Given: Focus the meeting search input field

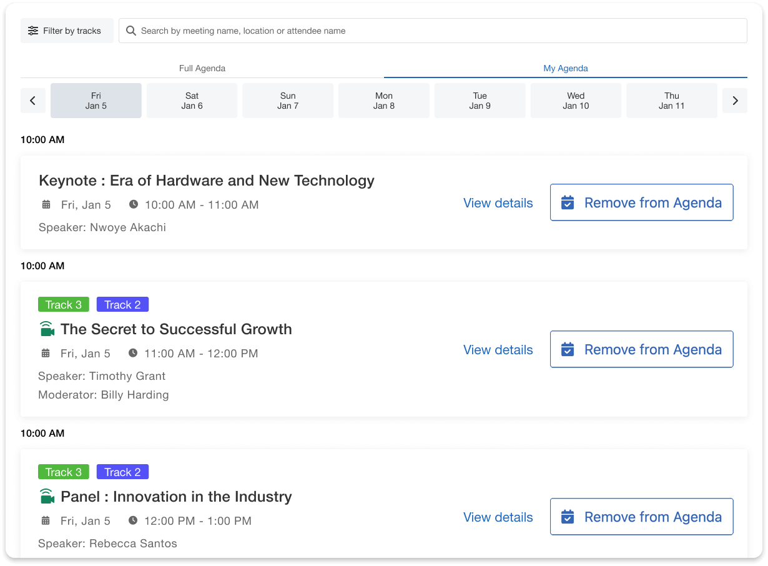Looking at the screenshot, I should [437, 31].
